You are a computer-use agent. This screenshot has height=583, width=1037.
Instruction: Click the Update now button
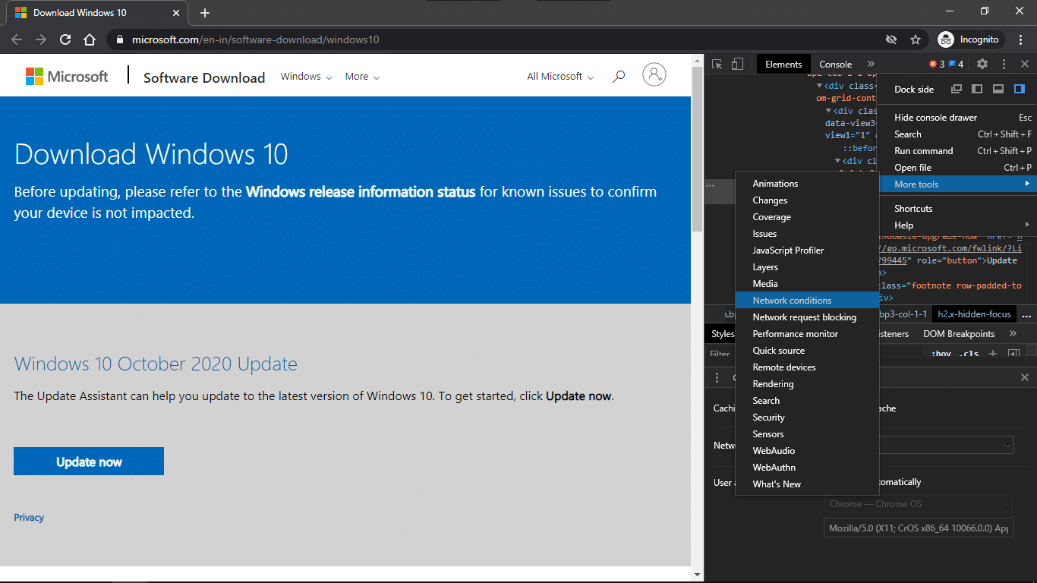(x=89, y=462)
